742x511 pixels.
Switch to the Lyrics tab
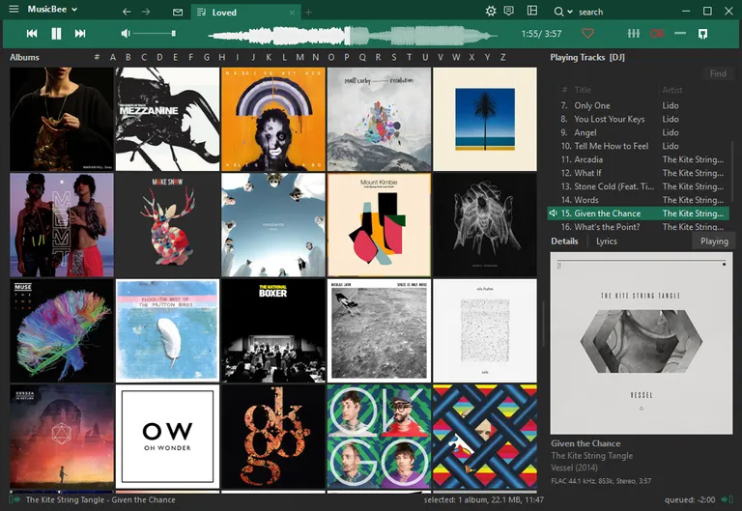(x=606, y=241)
